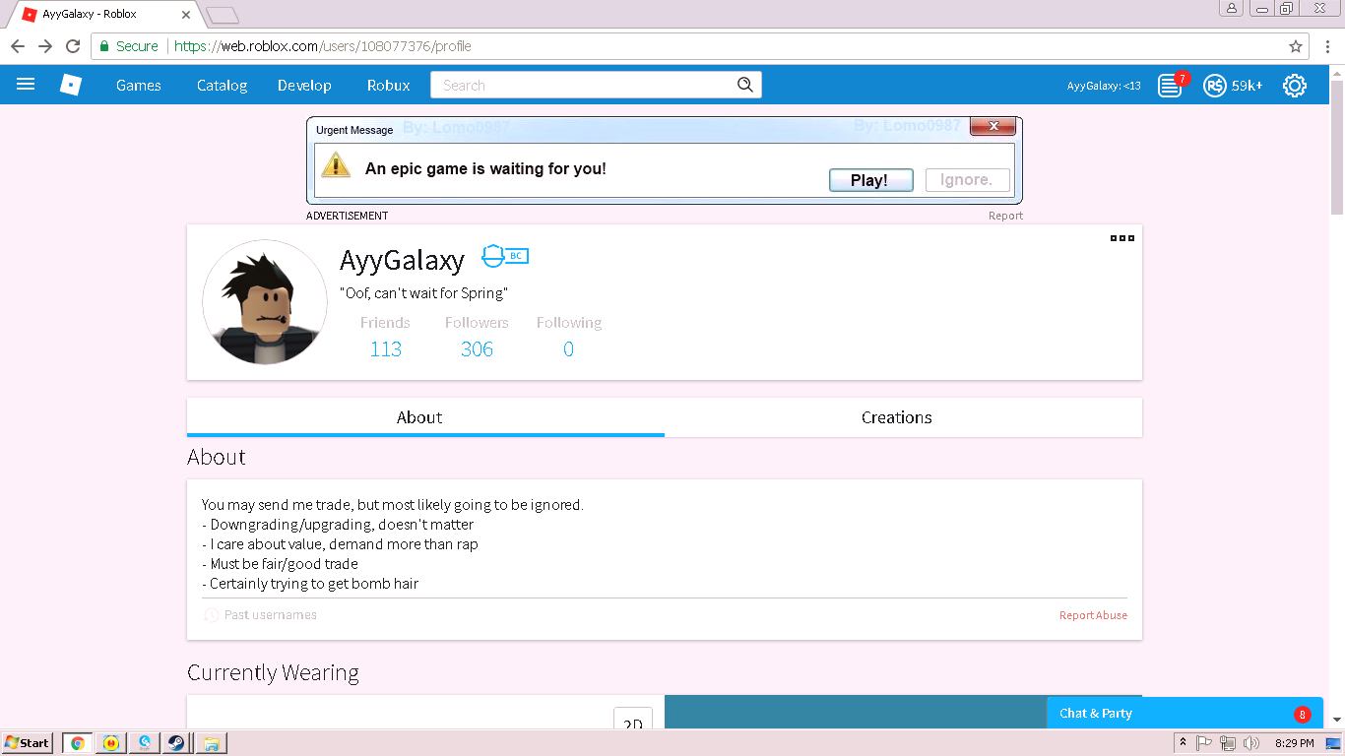Click the Report Abuse link

[x=1093, y=615]
